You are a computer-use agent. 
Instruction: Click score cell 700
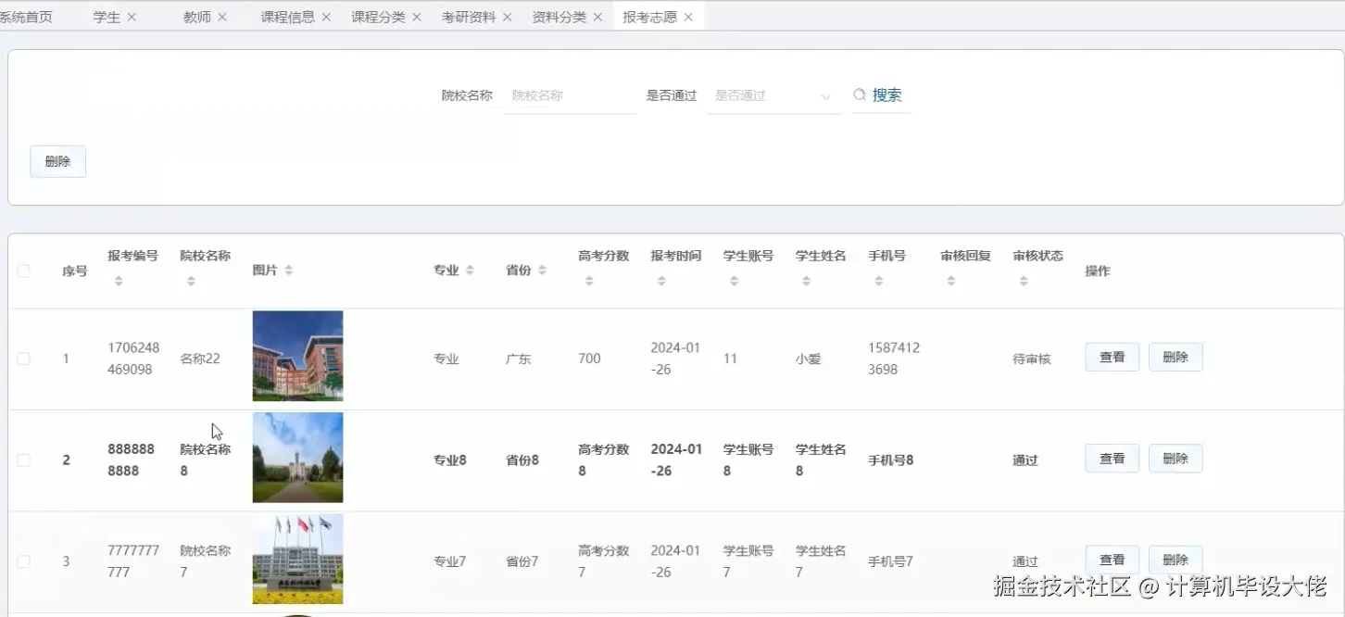[x=589, y=359]
